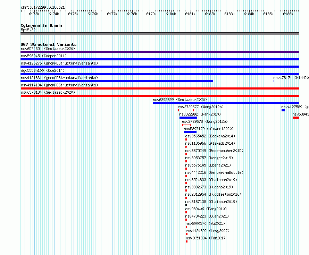This screenshot has width=309, height=255.
Task: Click the esv2729677 (Wong2012b) red bracket glyph
Action: (186, 110)
